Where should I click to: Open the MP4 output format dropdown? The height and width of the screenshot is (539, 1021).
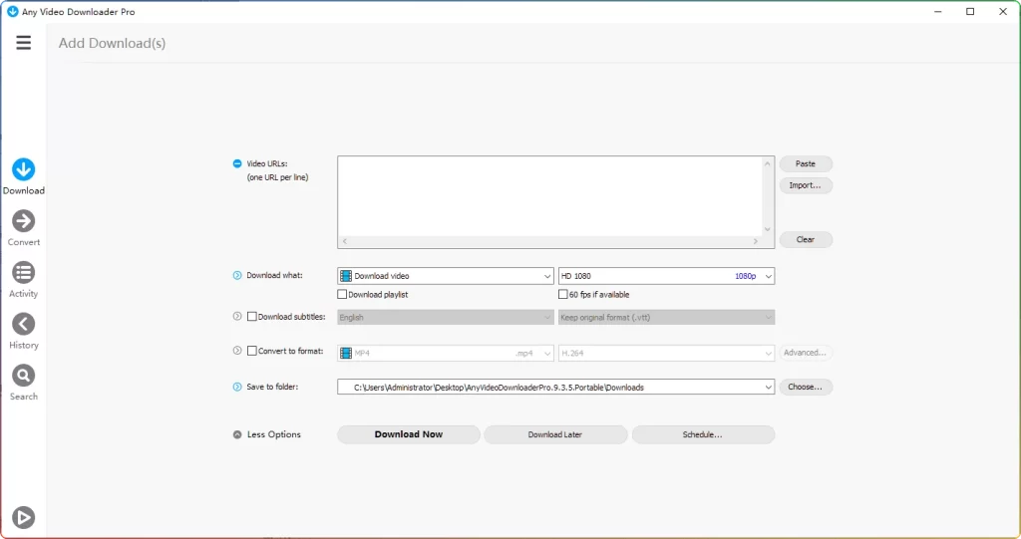coord(446,353)
